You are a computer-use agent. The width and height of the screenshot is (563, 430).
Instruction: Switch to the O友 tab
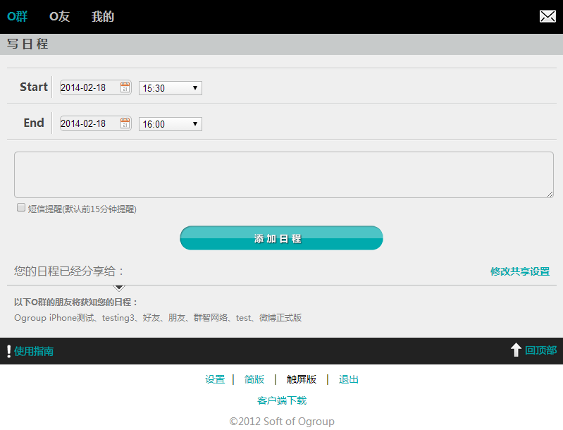click(60, 16)
